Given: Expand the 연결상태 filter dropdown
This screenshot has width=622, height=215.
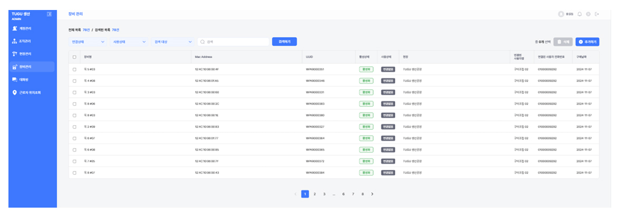Looking at the screenshot, I should 88,42.
